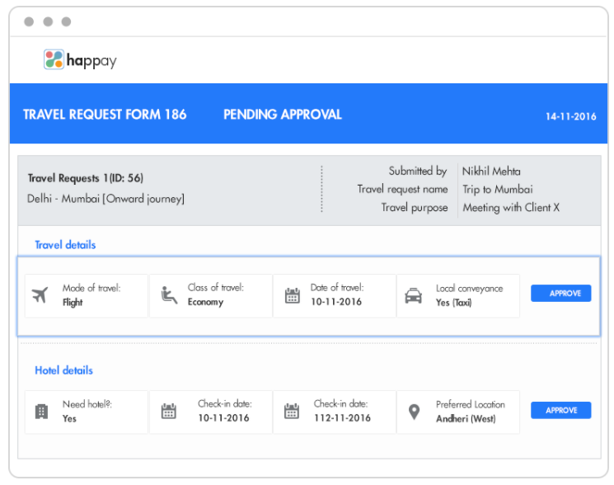Click submitter name Nikhil Mehta
Screen dimensions: 614x485
point(491,172)
